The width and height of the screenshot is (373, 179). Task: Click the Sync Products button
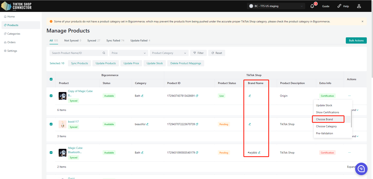click(80, 63)
